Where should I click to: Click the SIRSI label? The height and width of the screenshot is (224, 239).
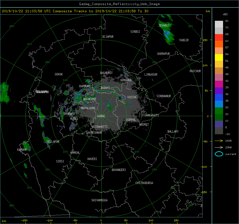(x=60, y=161)
